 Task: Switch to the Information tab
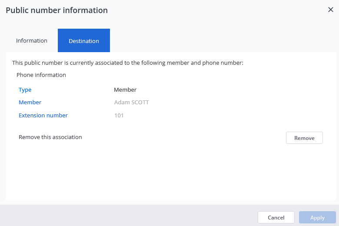pyautogui.click(x=32, y=40)
